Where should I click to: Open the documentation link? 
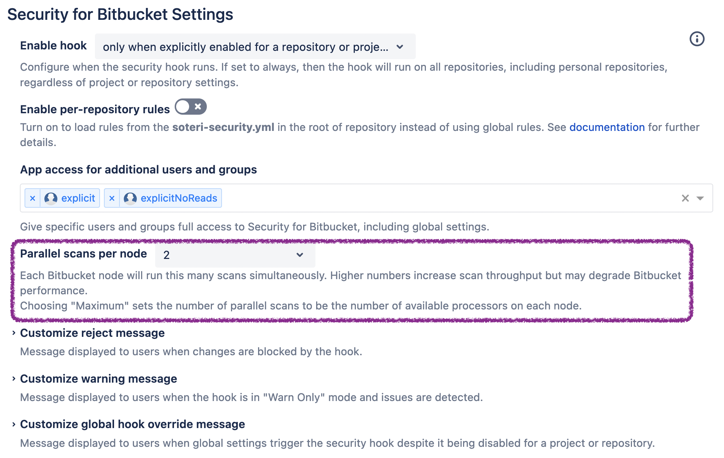pyautogui.click(x=607, y=127)
